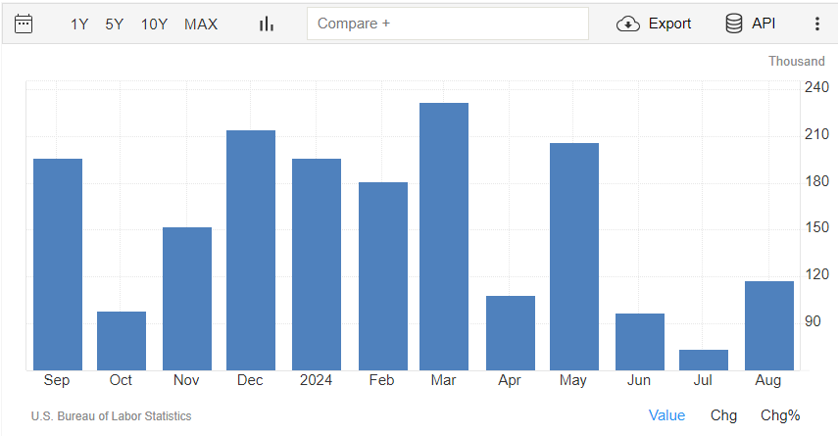838x436 pixels.
Task: Show the MAX time range
Action: pos(201,24)
